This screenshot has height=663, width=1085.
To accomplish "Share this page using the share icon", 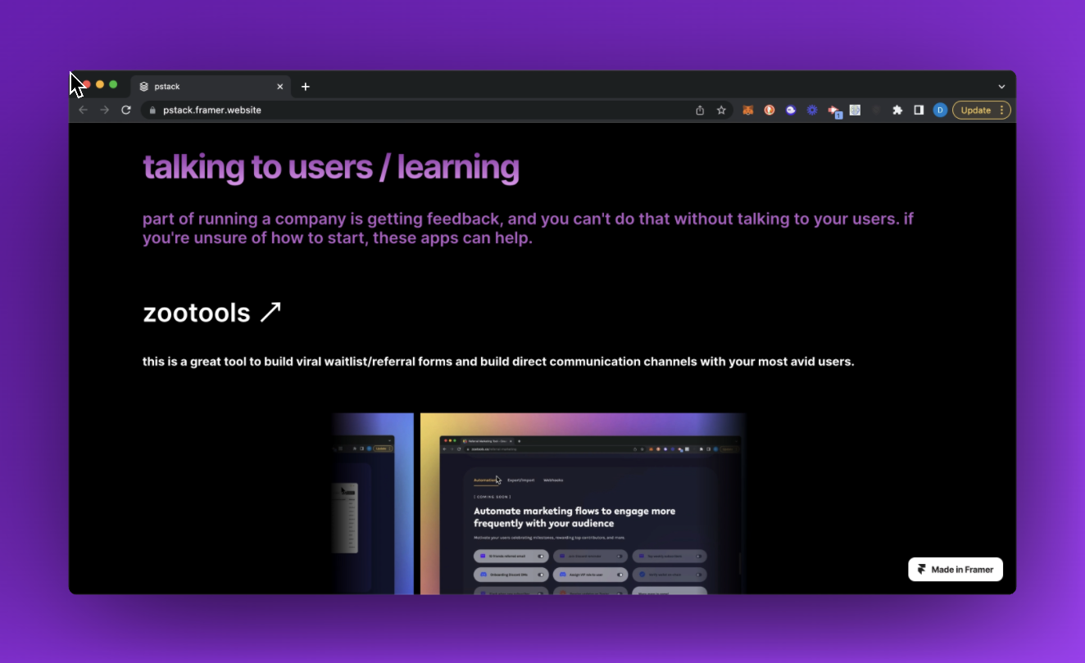I will [700, 110].
